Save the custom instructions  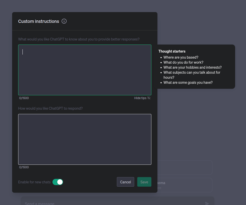pyautogui.click(x=144, y=182)
